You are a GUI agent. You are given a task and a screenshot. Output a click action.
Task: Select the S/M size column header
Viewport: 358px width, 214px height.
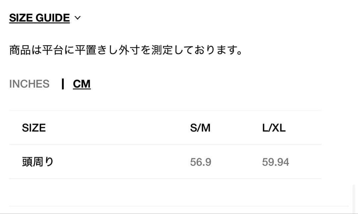(200, 128)
